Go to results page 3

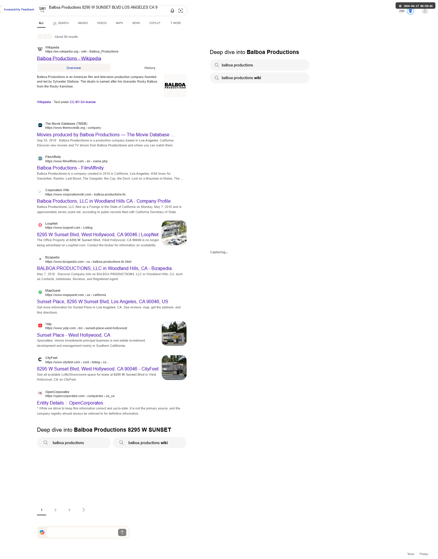(69, 510)
